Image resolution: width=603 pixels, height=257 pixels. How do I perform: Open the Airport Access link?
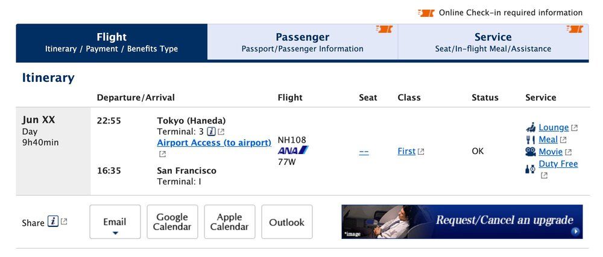214,143
